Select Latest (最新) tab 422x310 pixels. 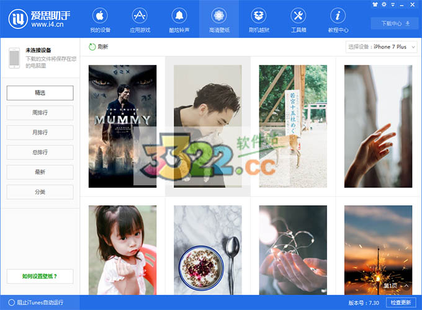click(40, 172)
